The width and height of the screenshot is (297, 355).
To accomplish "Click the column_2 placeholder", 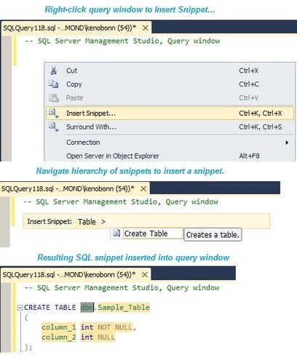I will 59,338.
